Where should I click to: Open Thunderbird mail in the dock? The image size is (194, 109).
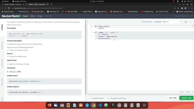[56, 105]
